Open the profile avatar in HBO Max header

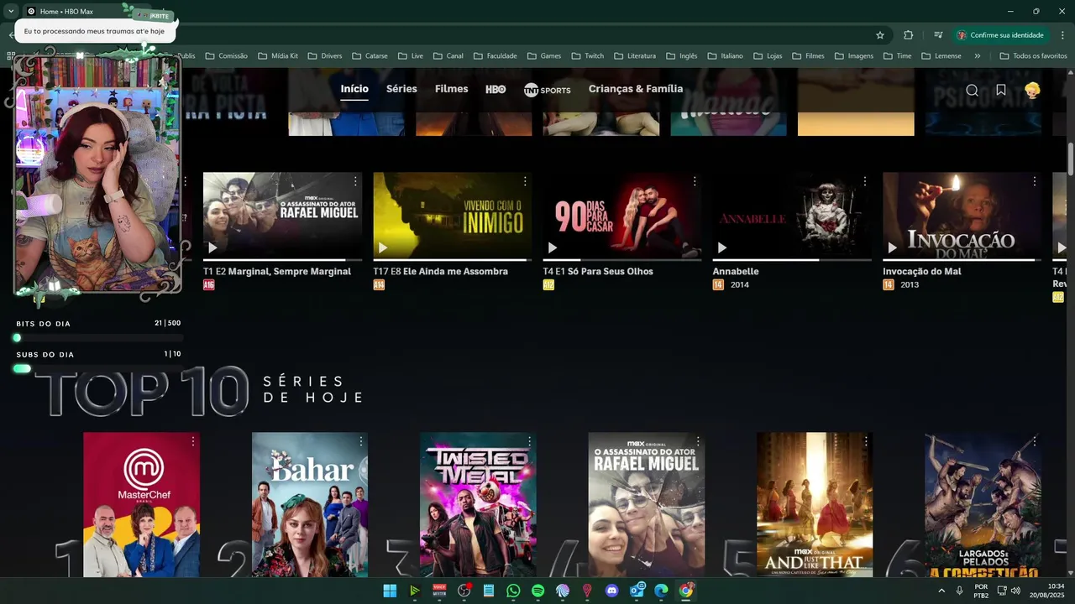point(1032,90)
